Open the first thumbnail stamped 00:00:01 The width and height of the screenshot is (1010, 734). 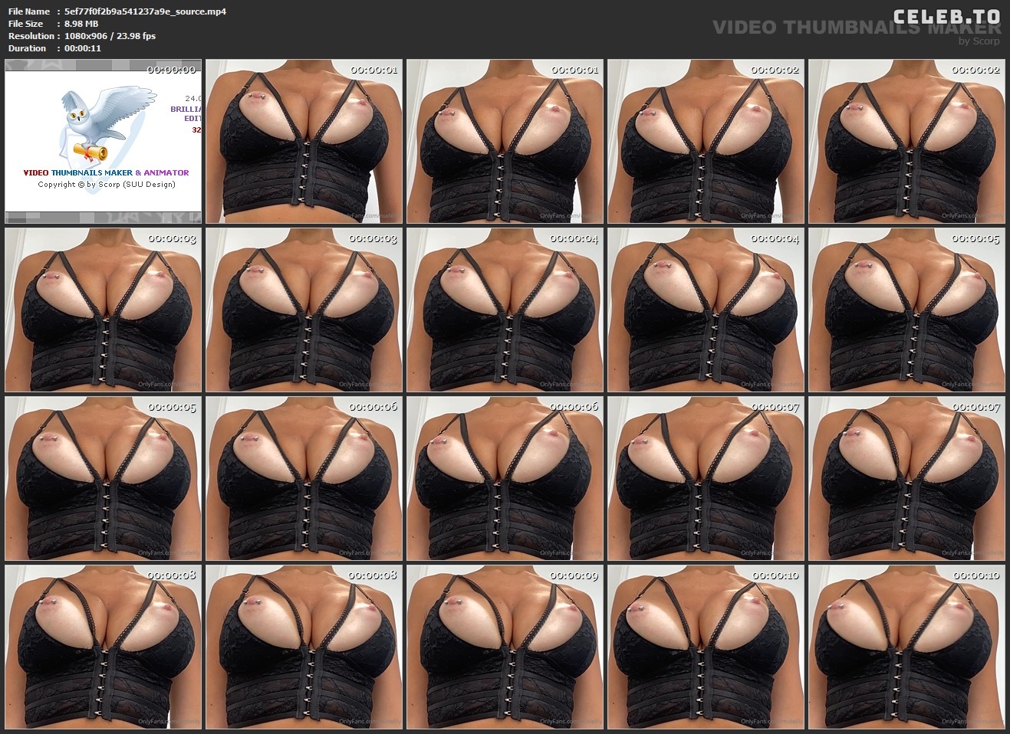pos(304,141)
